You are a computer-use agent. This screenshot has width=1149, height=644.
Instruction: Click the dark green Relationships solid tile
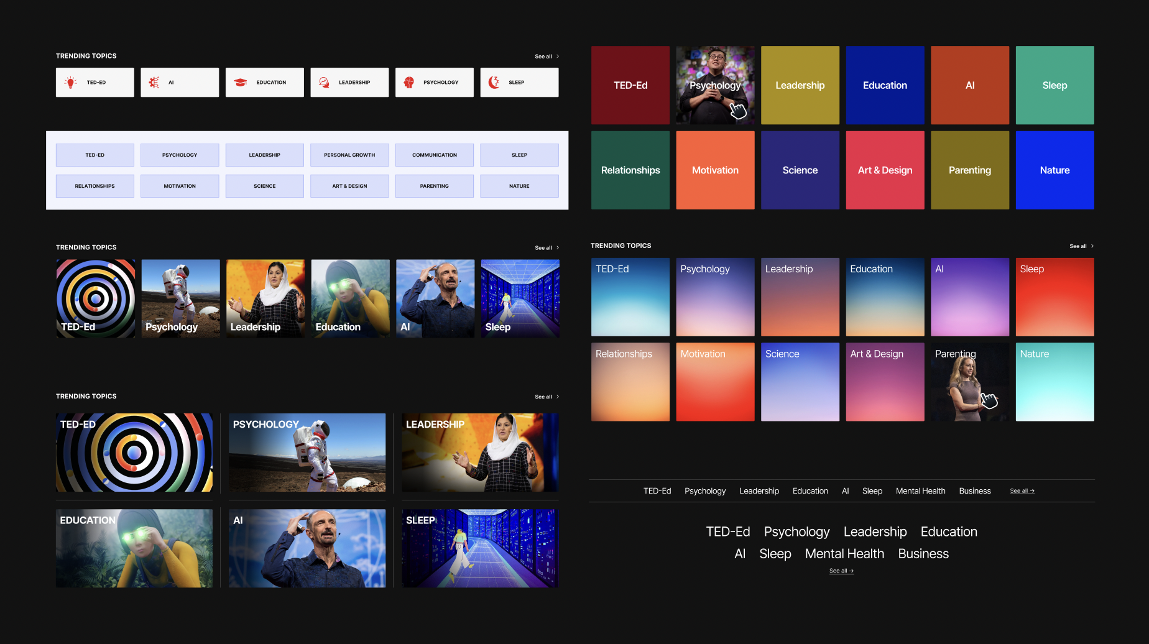pos(630,170)
